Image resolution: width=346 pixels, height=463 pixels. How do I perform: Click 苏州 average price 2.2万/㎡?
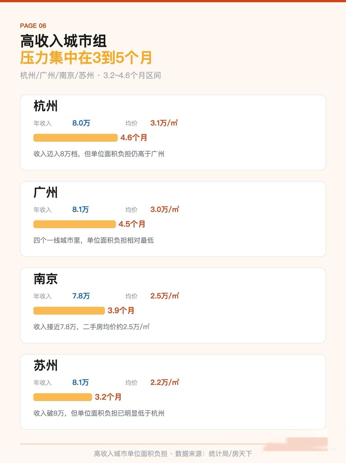[x=165, y=382]
